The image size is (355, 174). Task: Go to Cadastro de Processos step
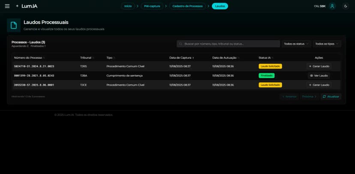click(187, 6)
